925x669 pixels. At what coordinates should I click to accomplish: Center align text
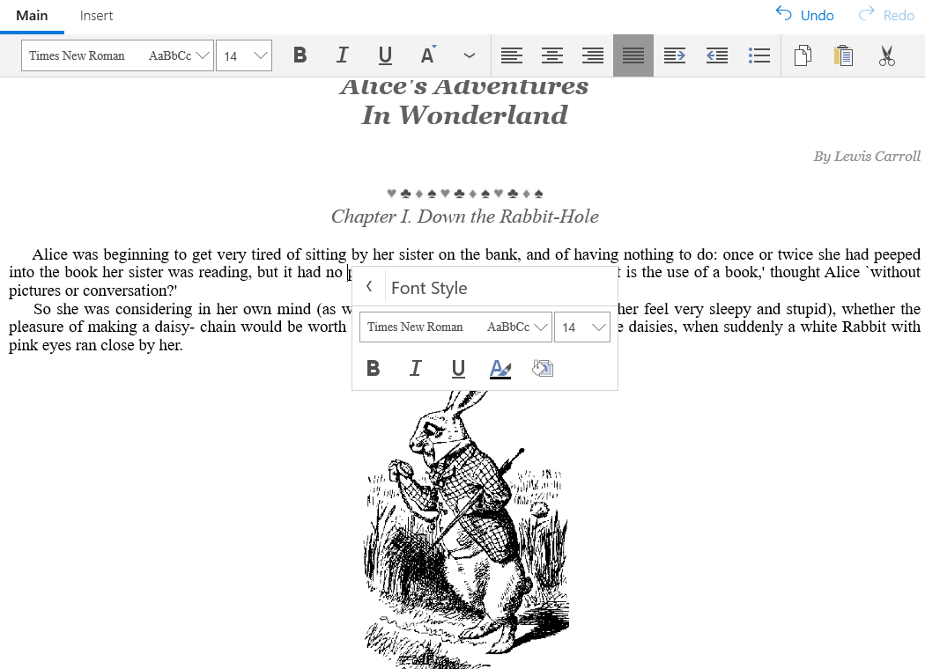552,55
